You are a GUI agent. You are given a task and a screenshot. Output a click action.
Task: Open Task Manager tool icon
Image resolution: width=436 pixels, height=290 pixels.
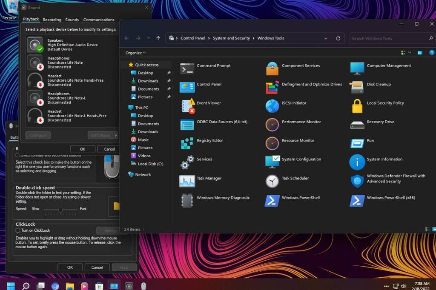coord(187,181)
